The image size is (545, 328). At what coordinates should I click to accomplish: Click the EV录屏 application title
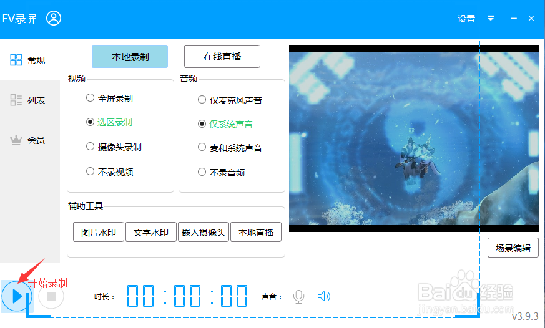tap(19, 19)
